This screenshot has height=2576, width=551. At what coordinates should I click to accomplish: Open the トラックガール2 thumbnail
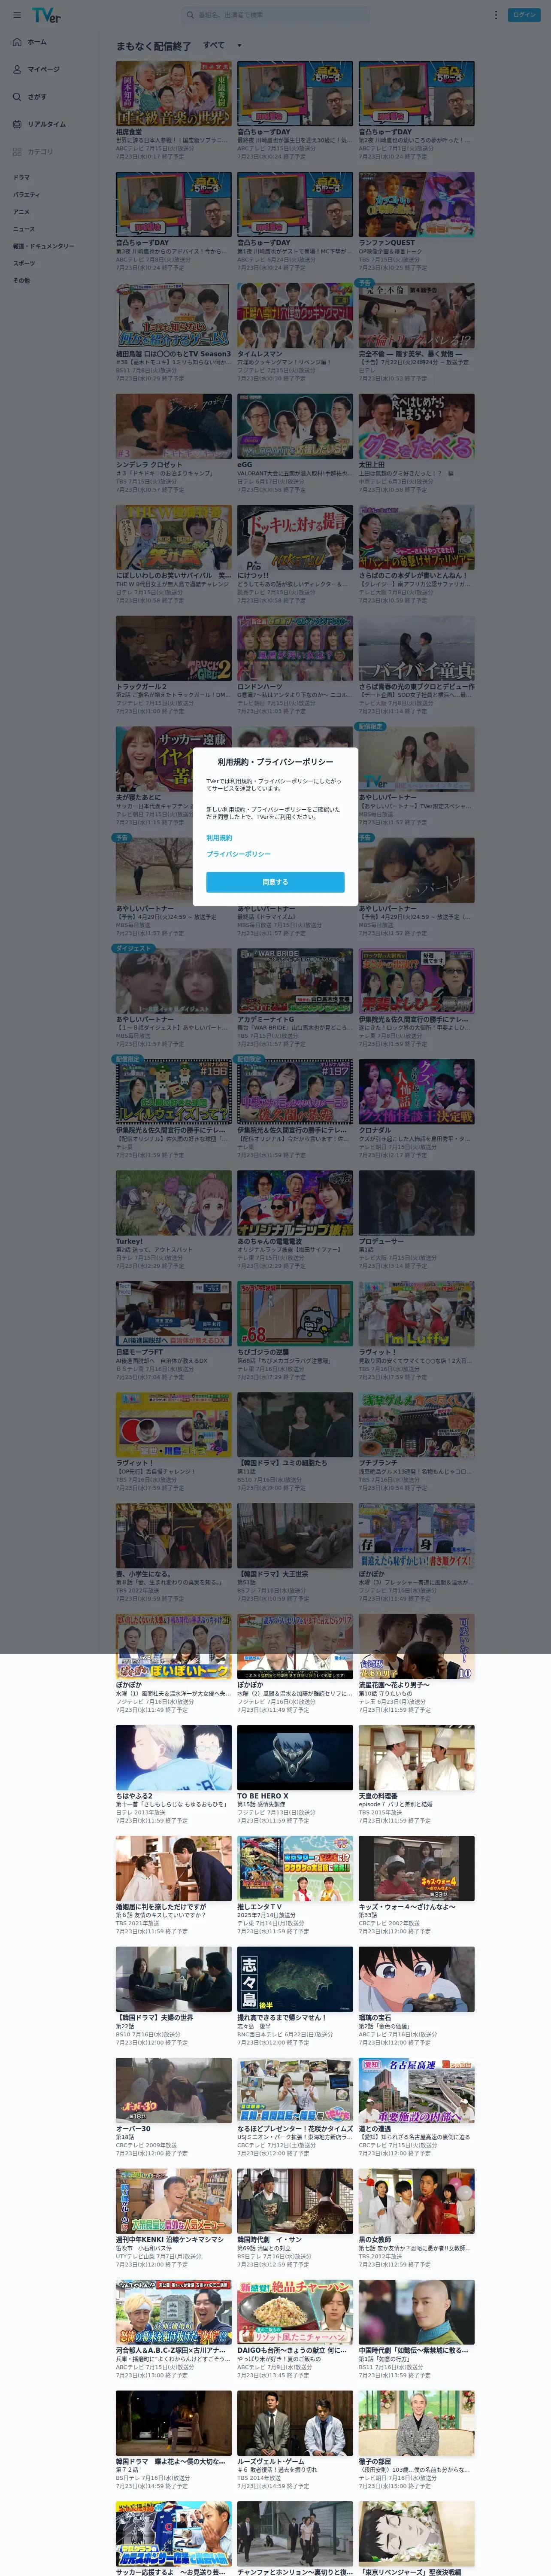click(173, 648)
